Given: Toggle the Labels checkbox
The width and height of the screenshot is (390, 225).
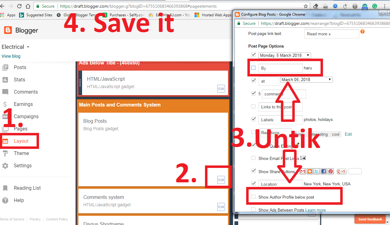Looking at the screenshot, I should pyautogui.click(x=254, y=119).
